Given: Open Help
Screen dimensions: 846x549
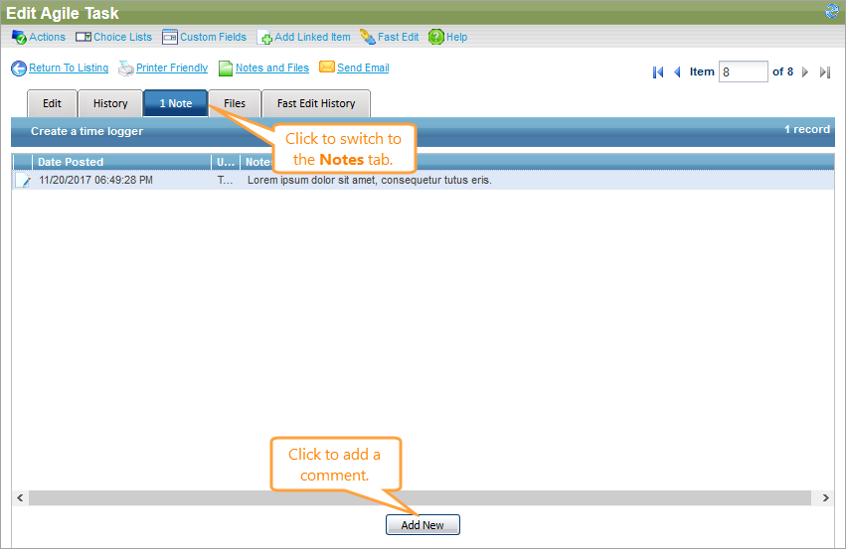Looking at the screenshot, I should [x=456, y=37].
